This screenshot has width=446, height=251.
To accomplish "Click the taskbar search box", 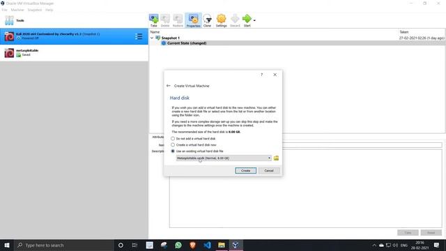I will coord(63,245).
